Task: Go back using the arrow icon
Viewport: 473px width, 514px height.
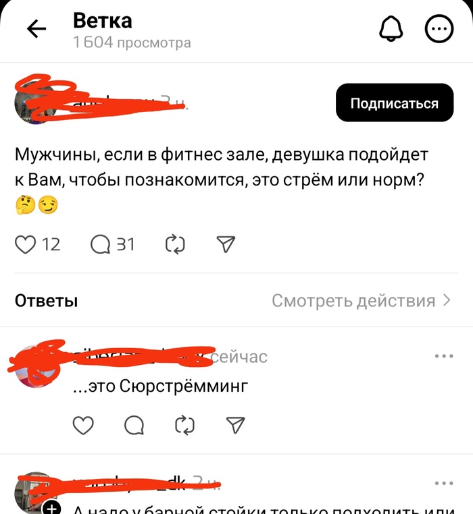Action: pos(36,29)
